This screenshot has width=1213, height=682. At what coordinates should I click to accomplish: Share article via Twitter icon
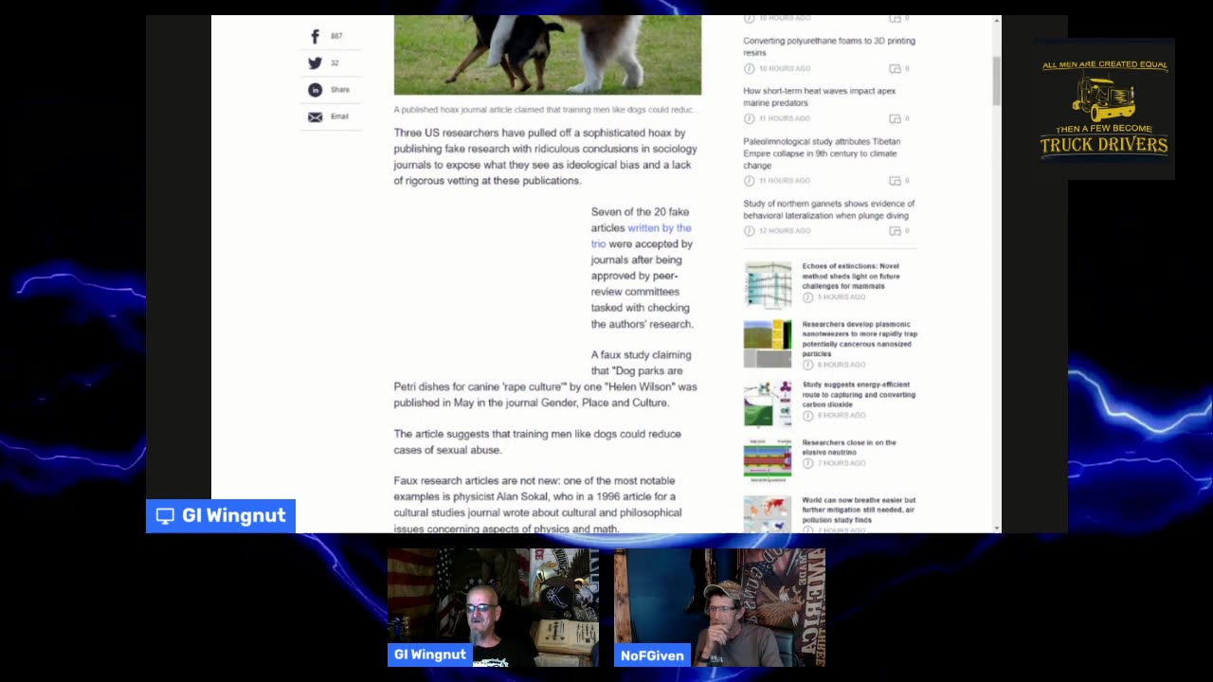tap(315, 63)
